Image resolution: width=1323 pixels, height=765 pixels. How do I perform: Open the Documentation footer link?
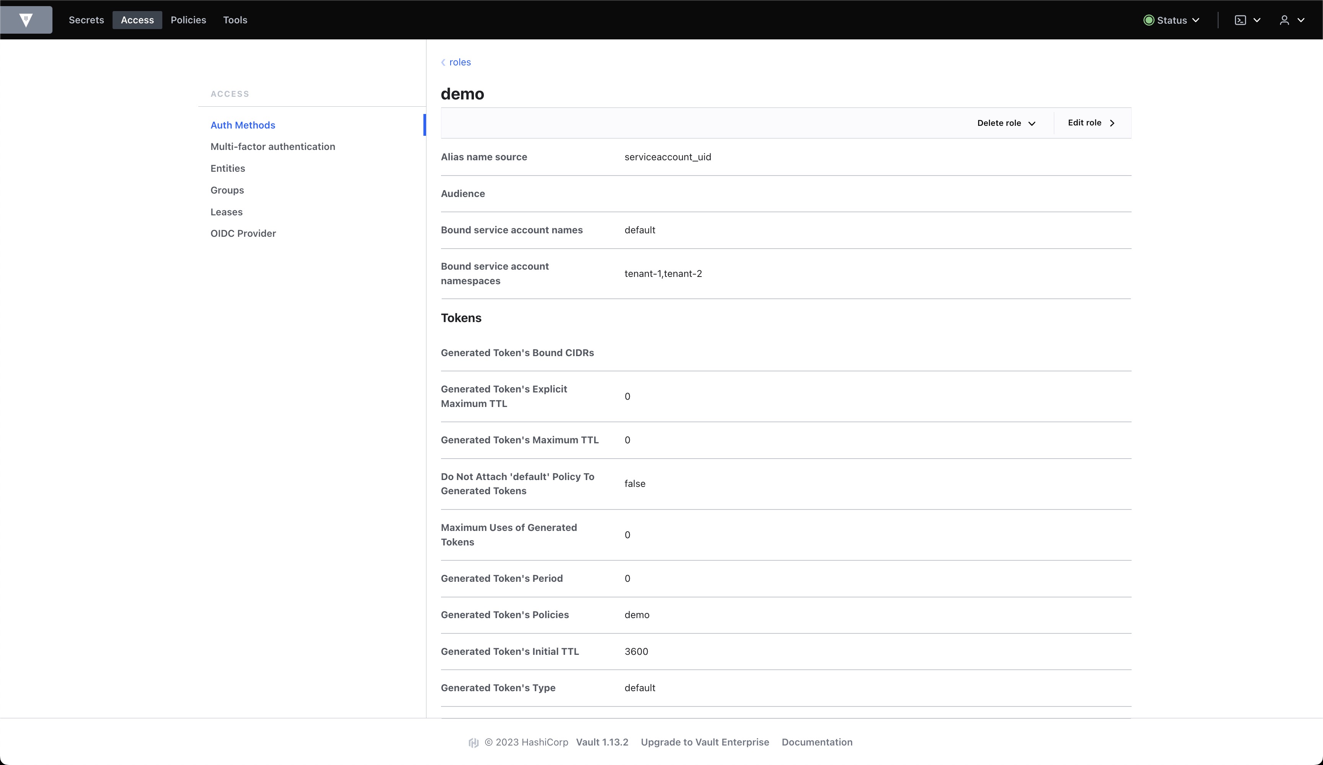tap(817, 742)
